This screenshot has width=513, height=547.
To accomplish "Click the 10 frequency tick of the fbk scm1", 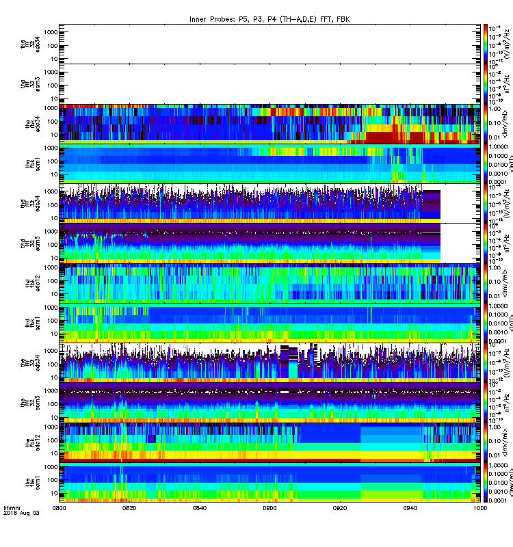I will pyautogui.click(x=54, y=493).
